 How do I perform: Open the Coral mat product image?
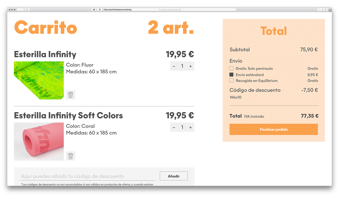coord(39,141)
